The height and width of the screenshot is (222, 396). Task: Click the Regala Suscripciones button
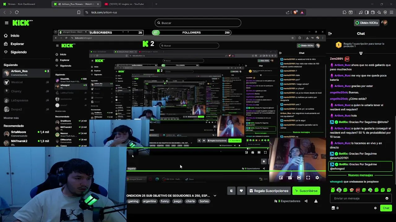click(x=269, y=191)
